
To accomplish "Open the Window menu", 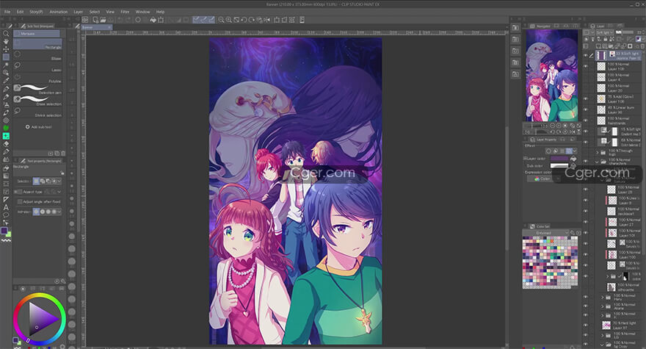I will tap(142, 12).
